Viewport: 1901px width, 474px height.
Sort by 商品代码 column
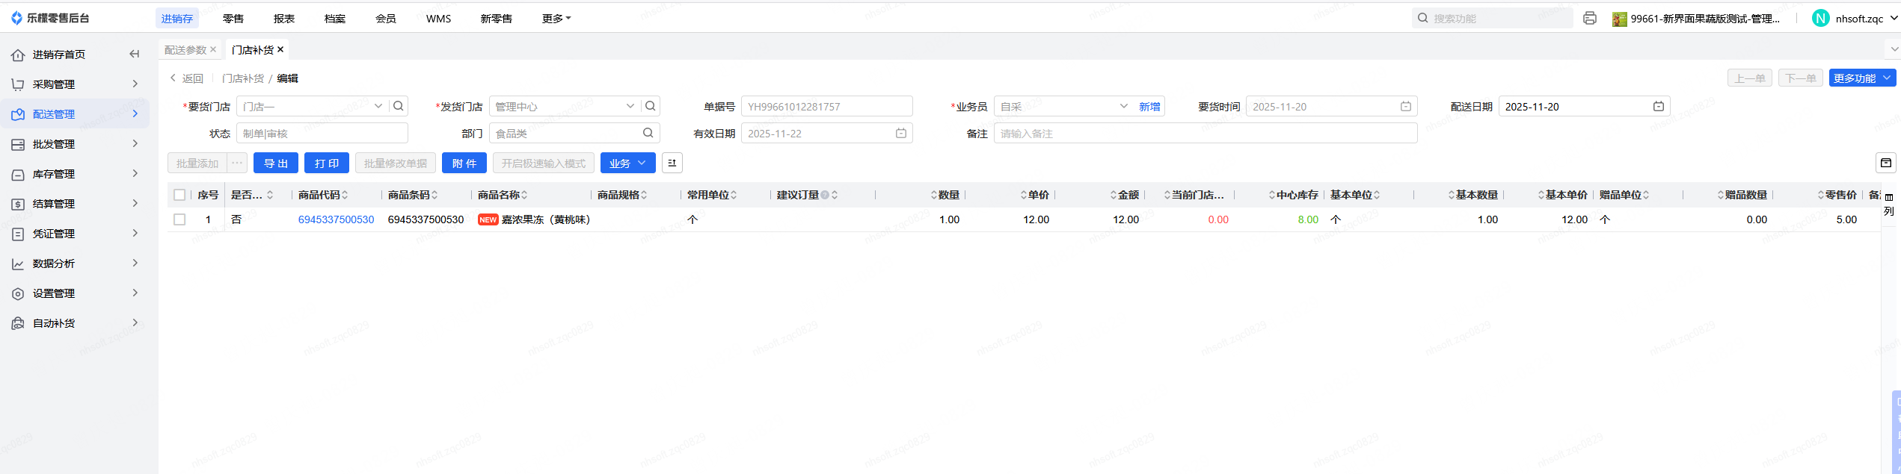pyautogui.click(x=345, y=195)
